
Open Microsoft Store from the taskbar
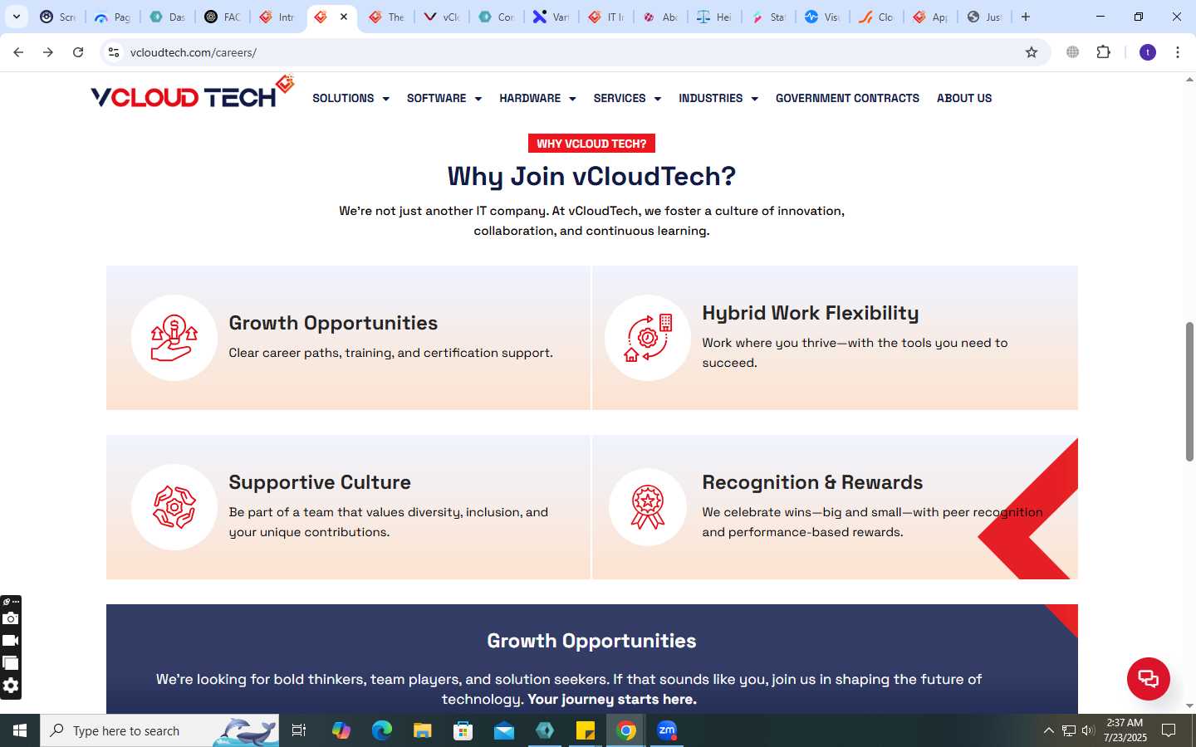point(463,730)
